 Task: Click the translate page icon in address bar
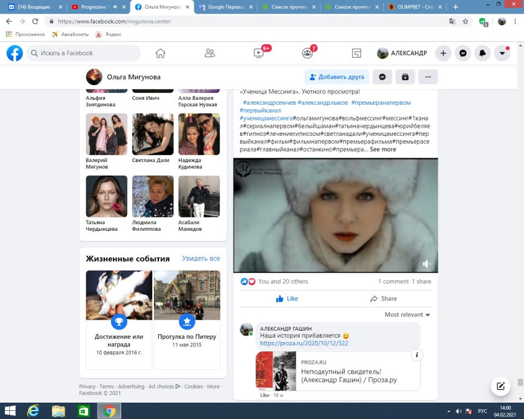point(452,21)
